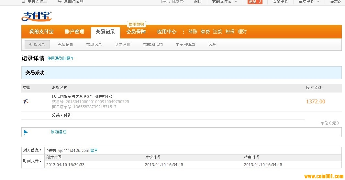345x180 pixels.
Task: Click the 返回淘宝网 return arrow icon
Action: click(x=60, y=1)
